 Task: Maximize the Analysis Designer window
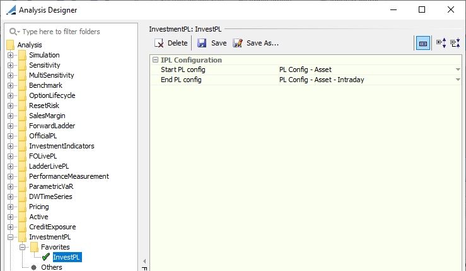pyautogui.click(x=422, y=10)
